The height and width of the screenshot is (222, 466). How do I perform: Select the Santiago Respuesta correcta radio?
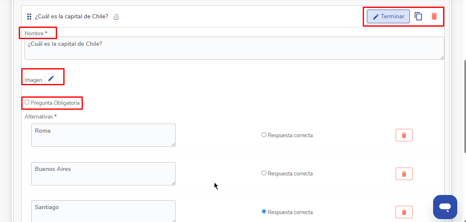[264, 212]
